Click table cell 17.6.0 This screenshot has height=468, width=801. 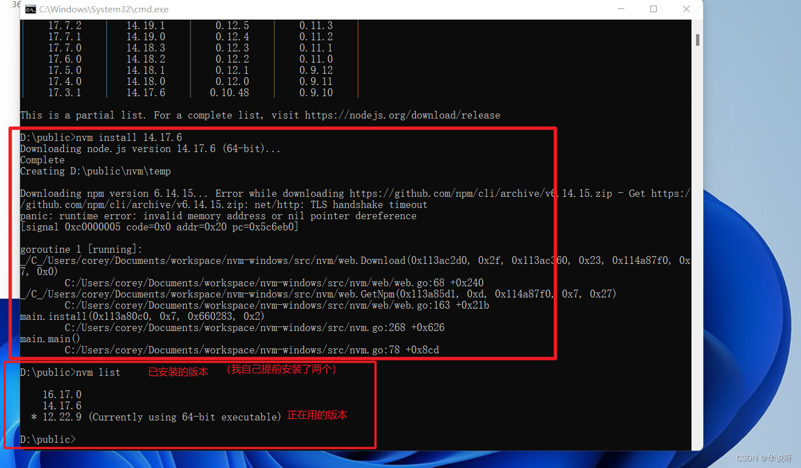point(65,59)
